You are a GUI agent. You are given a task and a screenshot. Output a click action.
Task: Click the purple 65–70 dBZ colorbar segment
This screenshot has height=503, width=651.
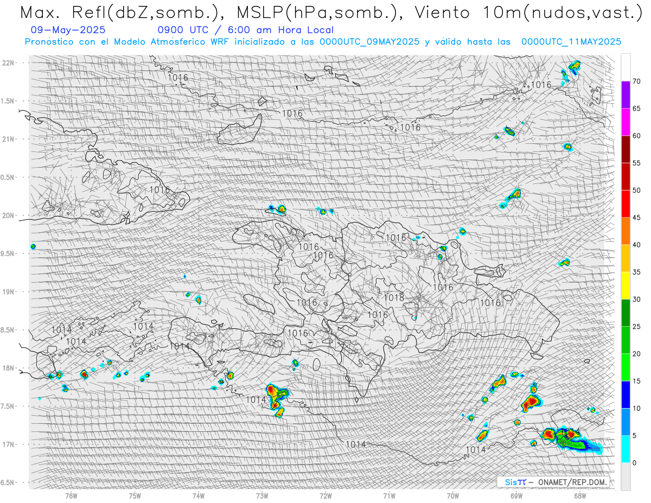click(626, 95)
